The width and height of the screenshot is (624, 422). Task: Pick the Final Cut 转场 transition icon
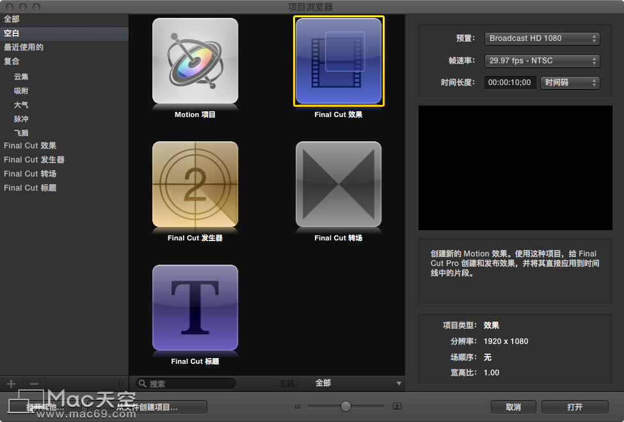click(339, 184)
